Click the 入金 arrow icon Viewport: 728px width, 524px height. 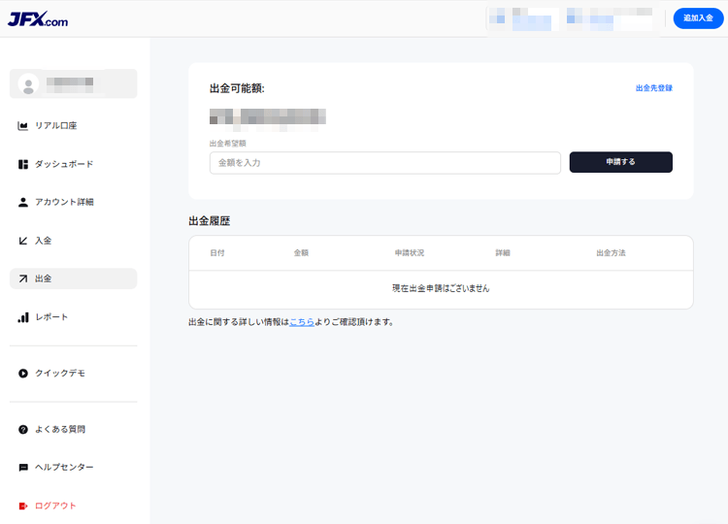(x=22, y=241)
